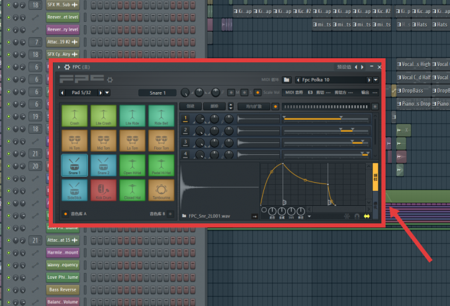Switch to pad bank A
The image size is (450, 306).
(x=66, y=214)
